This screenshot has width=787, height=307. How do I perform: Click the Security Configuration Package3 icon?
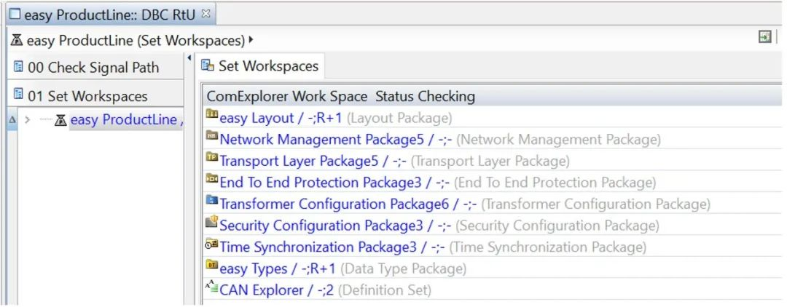pyautogui.click(x=212, y=222)
